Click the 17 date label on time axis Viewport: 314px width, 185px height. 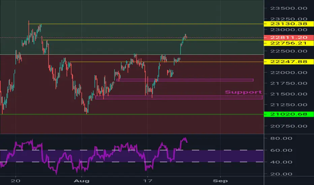(148, 181)
